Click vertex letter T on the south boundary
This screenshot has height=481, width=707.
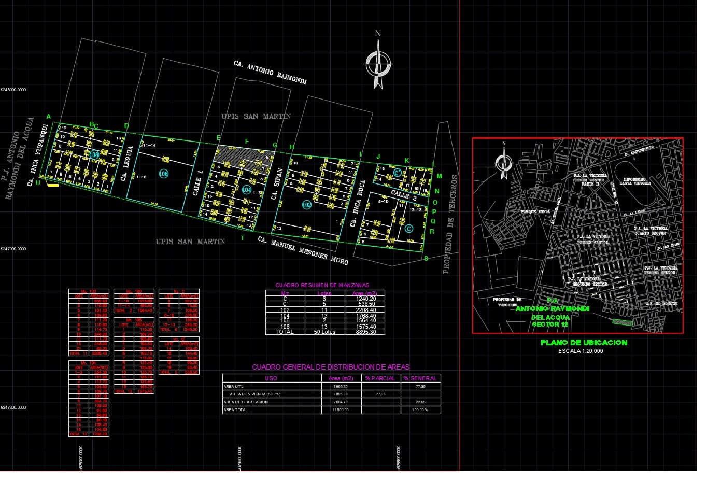[242, 238]
